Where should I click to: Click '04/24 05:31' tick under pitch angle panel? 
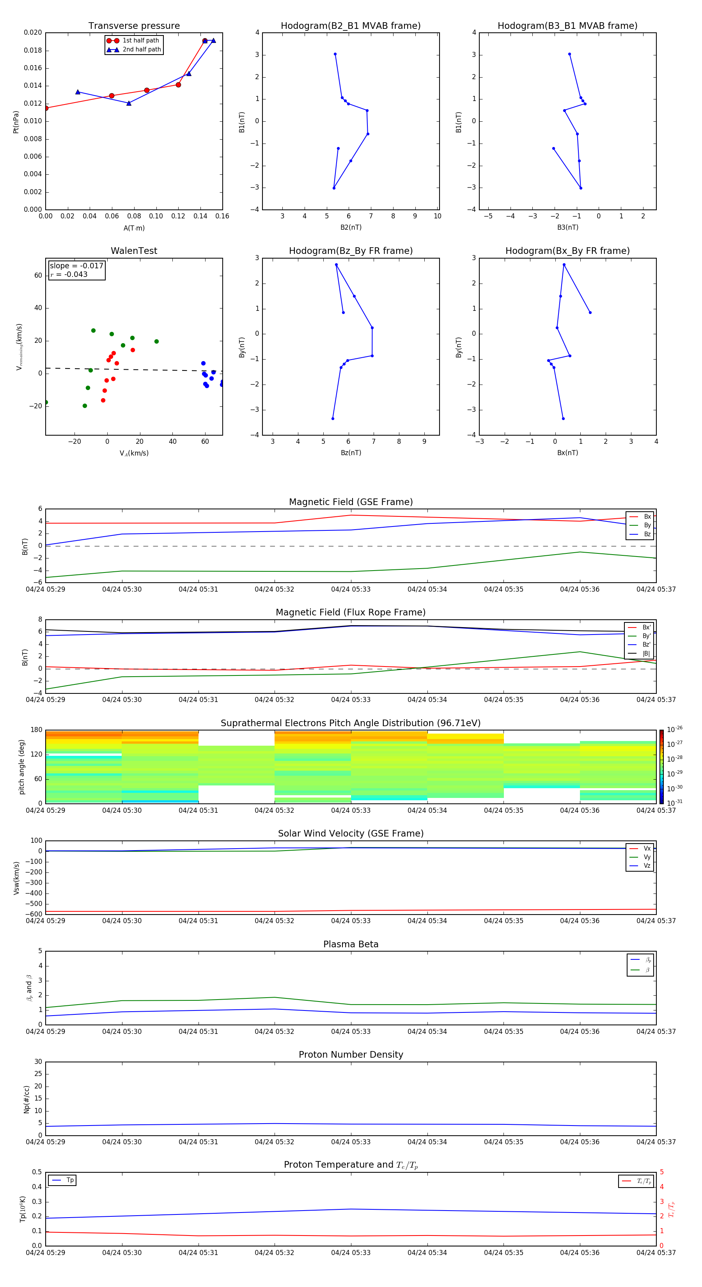(x=199, y=810)
